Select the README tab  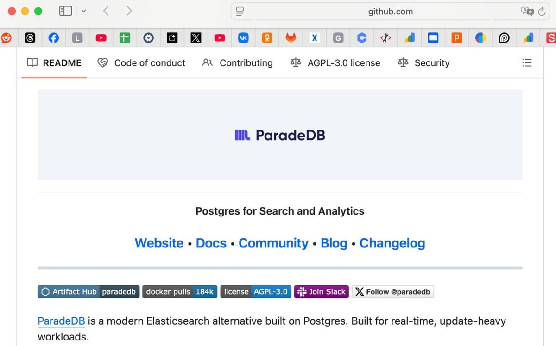(54, 63)
